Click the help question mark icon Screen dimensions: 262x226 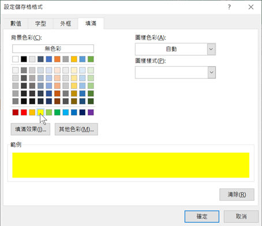pos(229,7)
